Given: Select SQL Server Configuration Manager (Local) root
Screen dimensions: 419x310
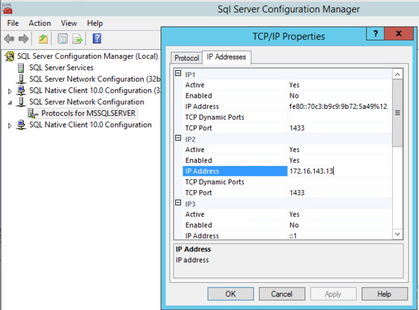Looking at the screenshot, I should coord(88,56).
